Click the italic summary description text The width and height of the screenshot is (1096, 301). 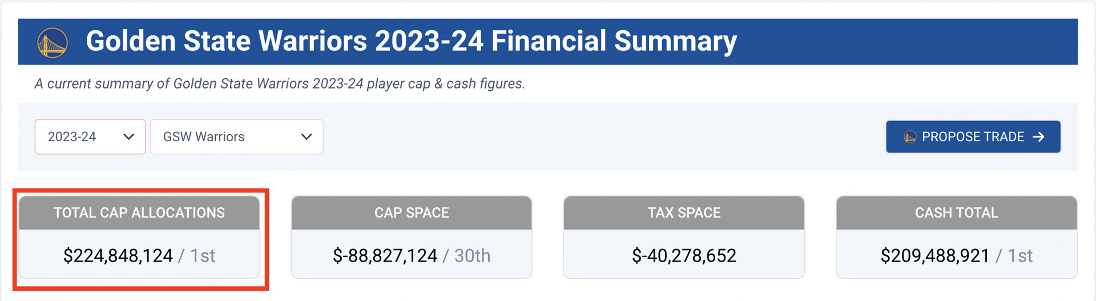(x=280, y=84)
